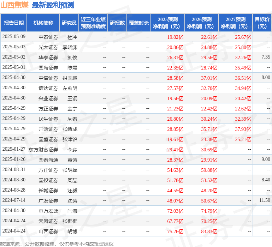Click the 研究员 column header
This screenshot has width=272, height=247.
pyautogui.click(x=69, y=23)
